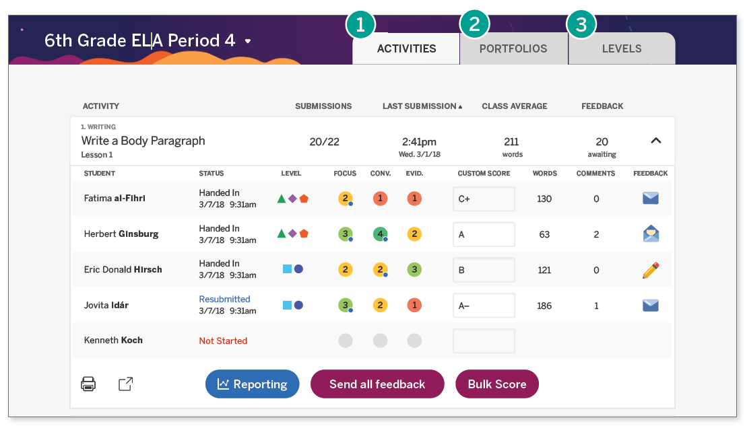
Task: Open Herbert Ginsburg's opened-envelope feedback icon
Action: pos(650,234)
